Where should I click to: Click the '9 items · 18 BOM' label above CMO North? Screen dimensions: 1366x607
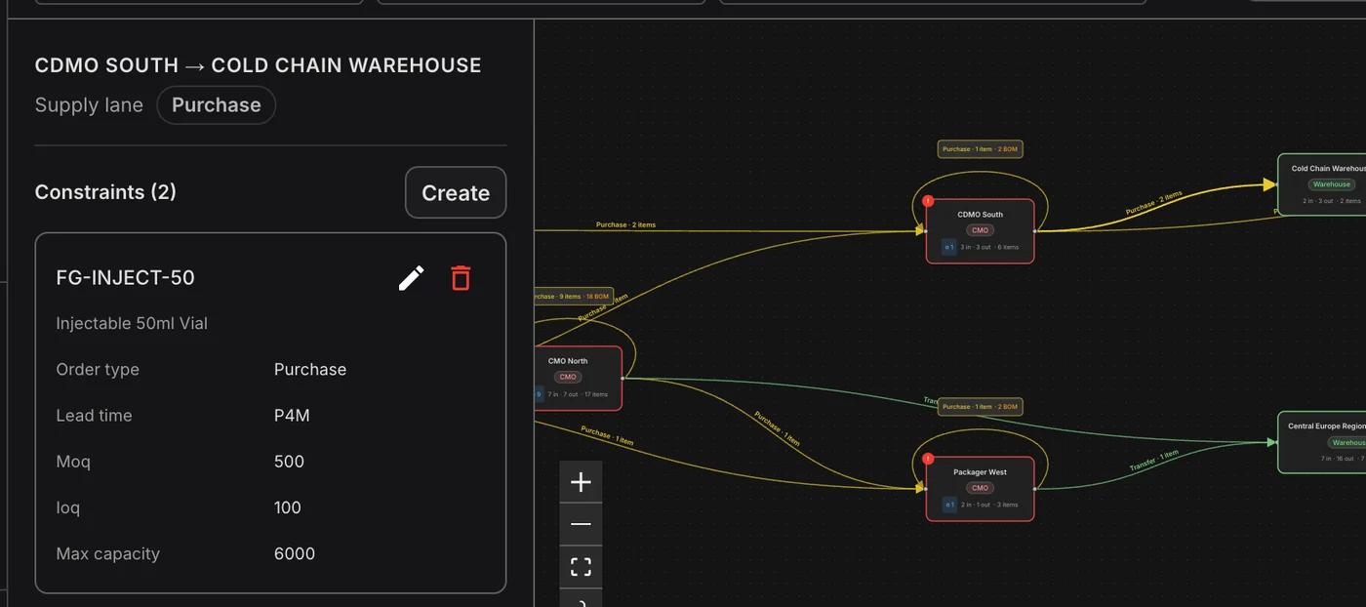[574, 296]
